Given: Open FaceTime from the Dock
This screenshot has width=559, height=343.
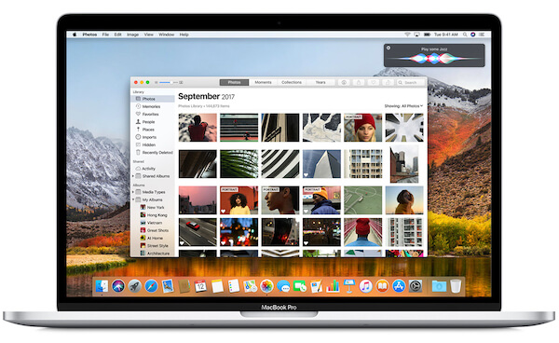Looking at the screenshot, I should click(300, 286).
